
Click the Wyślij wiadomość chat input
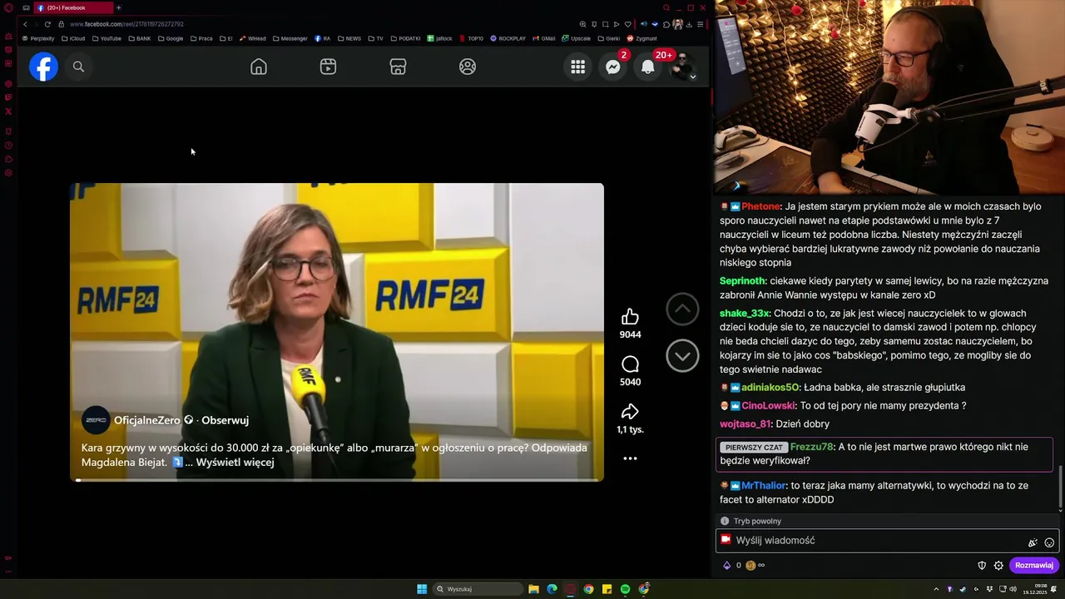click(x=887, y=541)
